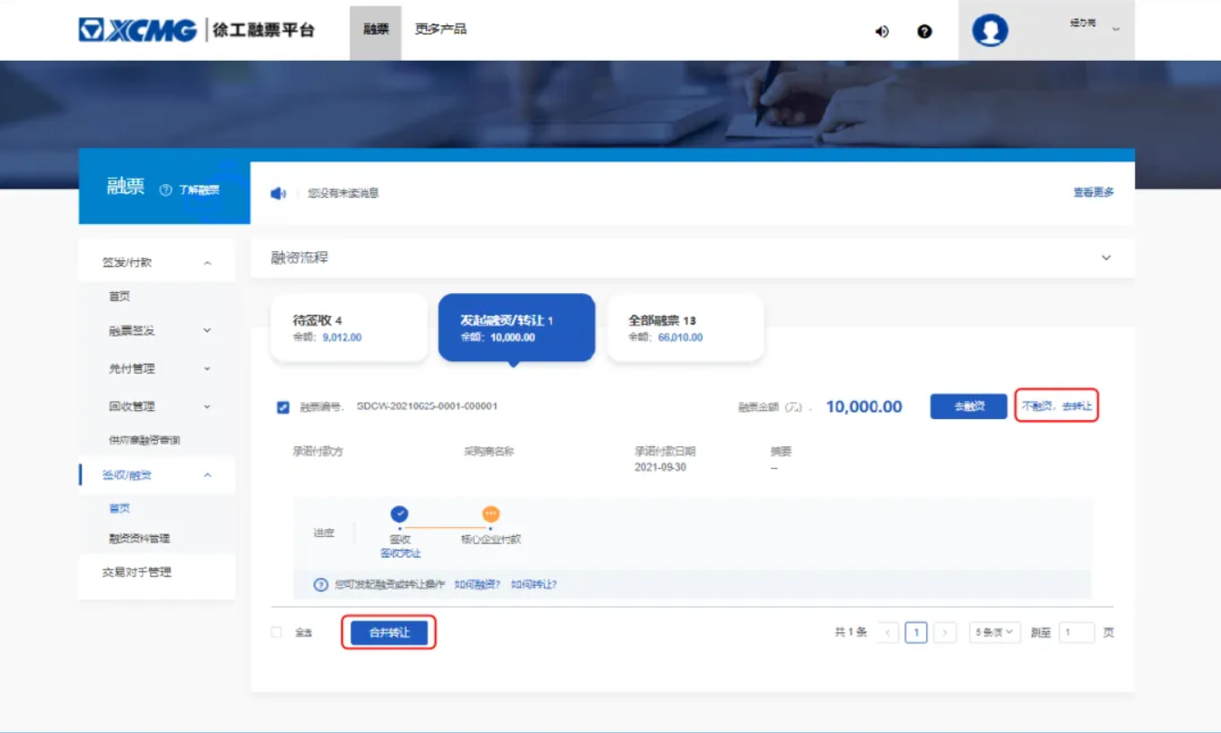Viewport: 1221px width, 733px height.
Task: Open the 更多产品 top menu tab
Action: tap(440, 29)
